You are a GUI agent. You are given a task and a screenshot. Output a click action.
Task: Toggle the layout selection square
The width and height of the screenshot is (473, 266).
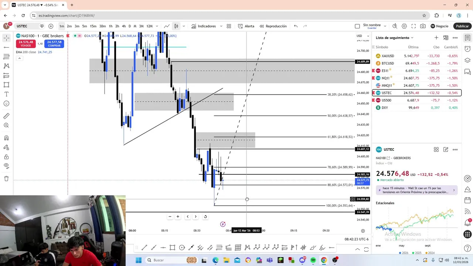pos(357,26)
